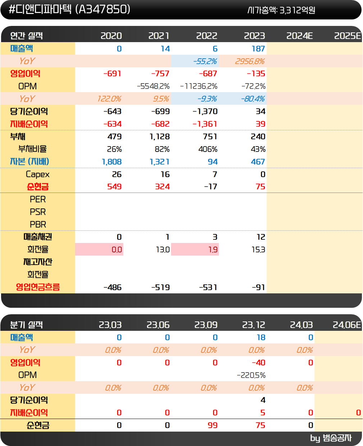The image size is (363, 446).
Task: Click the Capex value 26
Action: point(117,174)
